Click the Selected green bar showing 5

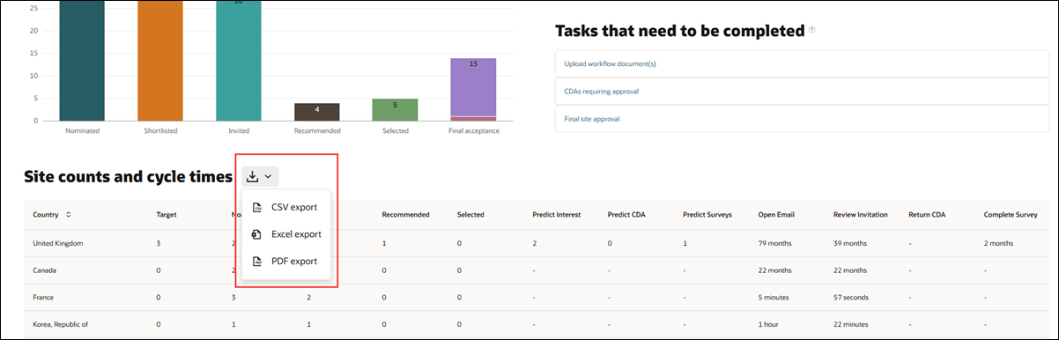point(395,109)
